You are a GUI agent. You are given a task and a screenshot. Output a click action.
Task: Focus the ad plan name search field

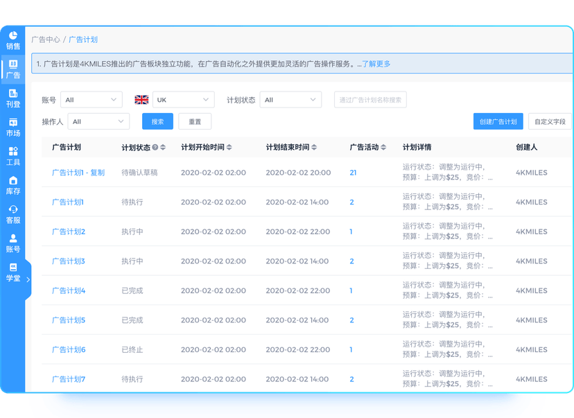(x=370, y=100)
